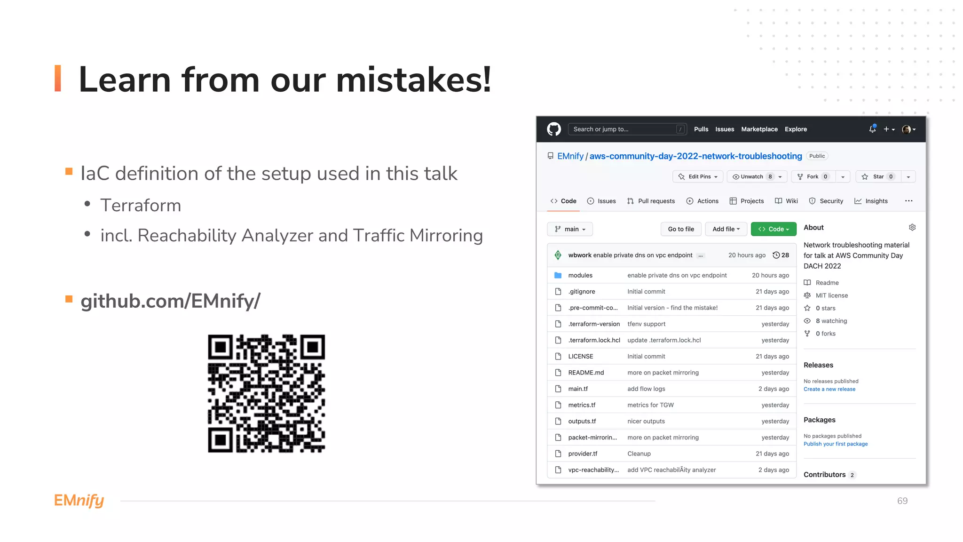This screenshot has width=963, height=542.
Task: Open the Fork options dropdown arrow
Action: 843,176
